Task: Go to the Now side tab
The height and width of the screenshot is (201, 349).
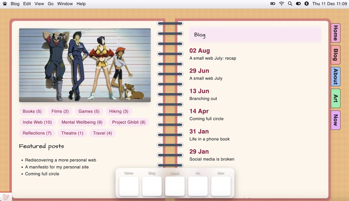Action: pos(335,120)
